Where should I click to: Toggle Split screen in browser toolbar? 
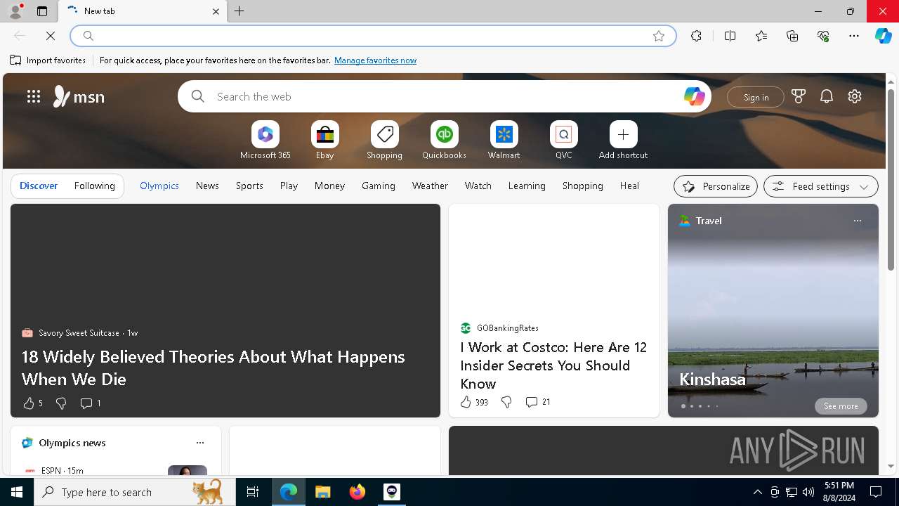pyautogui.click(x=730, y=36)
